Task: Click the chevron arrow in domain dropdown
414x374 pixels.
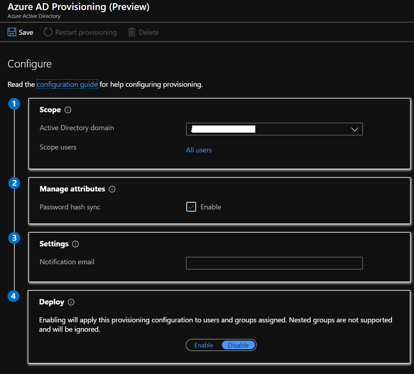Action: coord(355,130)
